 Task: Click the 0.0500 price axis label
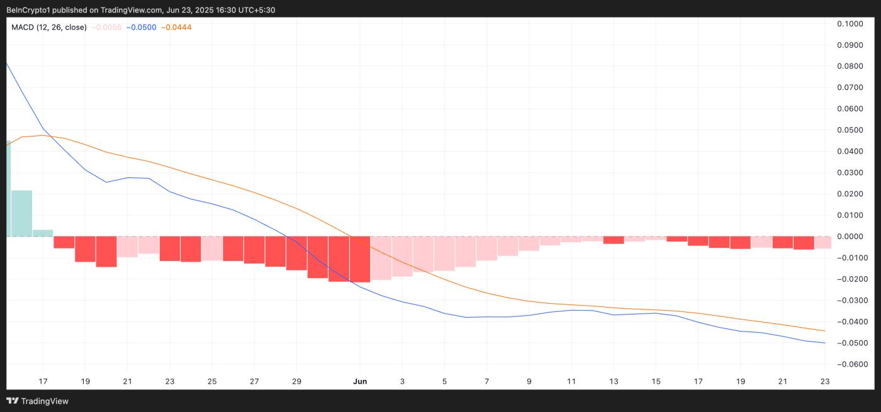tap(850, 130)
